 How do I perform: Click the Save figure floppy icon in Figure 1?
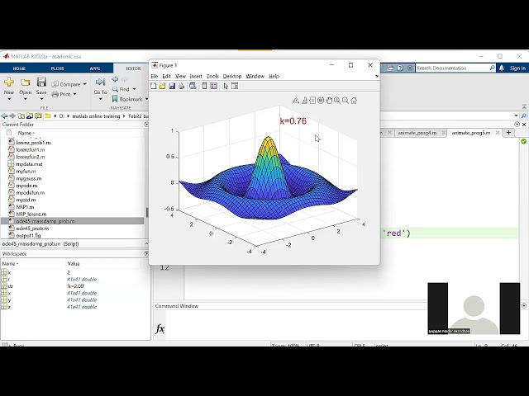click(x=172, y=86)
